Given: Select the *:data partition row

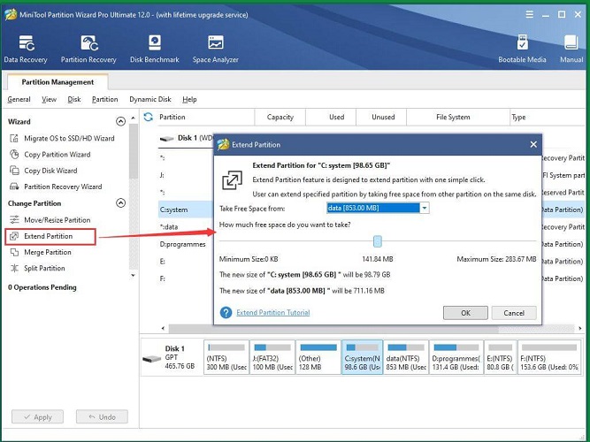Looking at the screenshot, I should (x=186, y=227).
